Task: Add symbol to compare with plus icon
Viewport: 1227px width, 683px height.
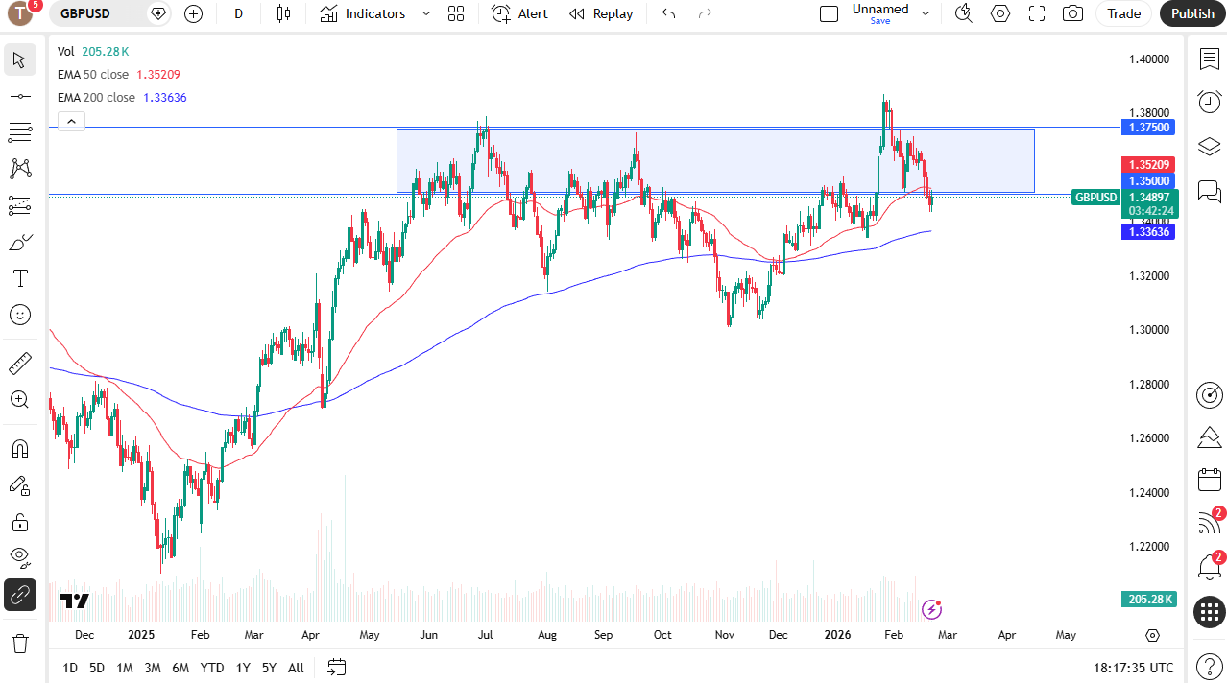Action: [194, 13]
